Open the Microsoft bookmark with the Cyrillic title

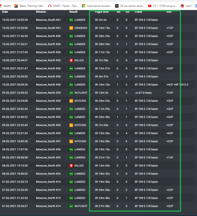(x=96, y=6)
